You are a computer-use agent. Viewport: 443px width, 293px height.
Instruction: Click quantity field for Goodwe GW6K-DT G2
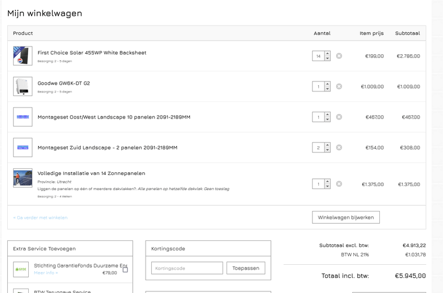(318, 86)
